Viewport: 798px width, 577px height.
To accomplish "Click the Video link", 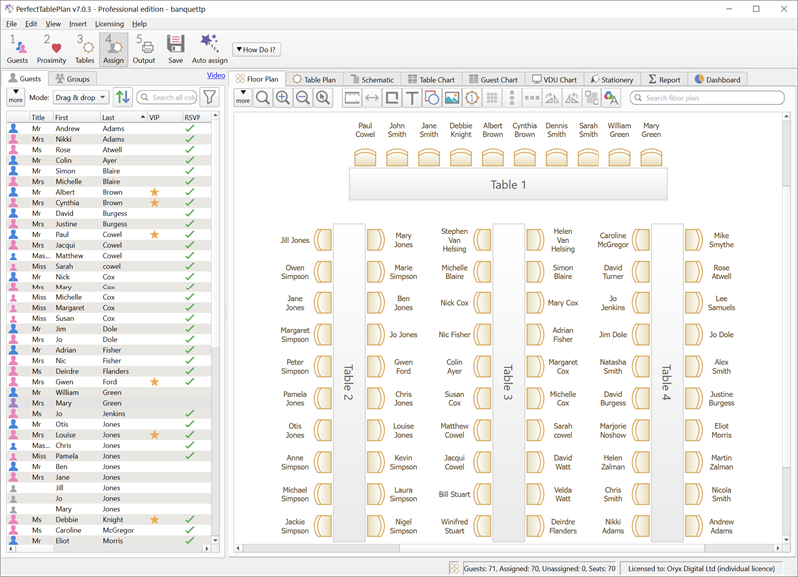I will tap(216, 75).
